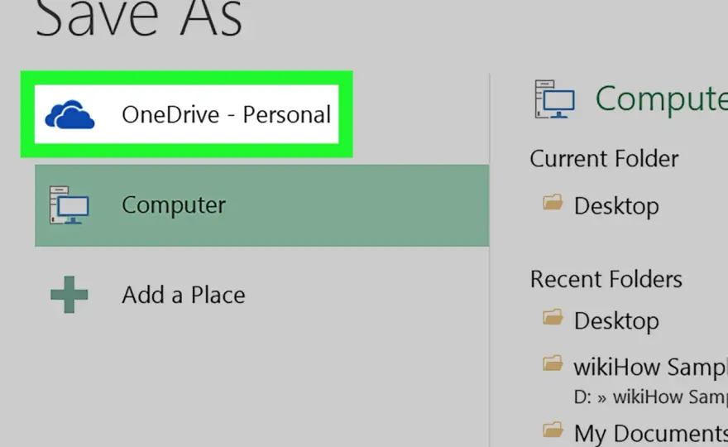Viewport: 728px width, 447px height.
Task: Open the Desktop folder under Recent Folders
Action: click(x=616, y=321)
